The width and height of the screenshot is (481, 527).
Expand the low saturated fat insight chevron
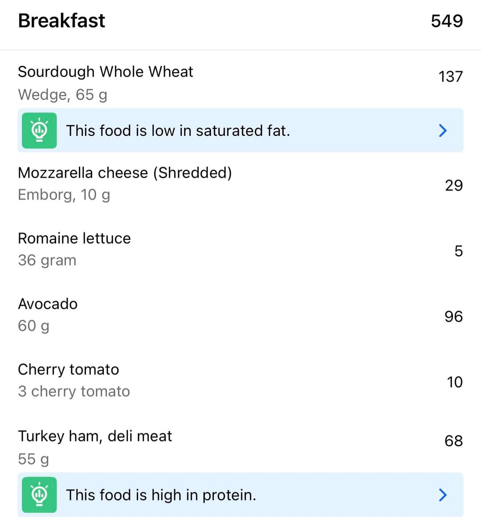pyautogui.click(x=442, y=130)
